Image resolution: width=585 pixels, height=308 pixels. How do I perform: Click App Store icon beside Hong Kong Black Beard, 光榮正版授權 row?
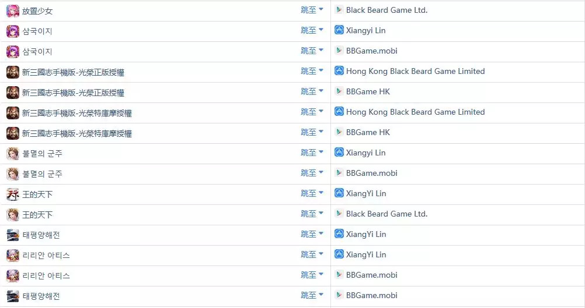339,70
